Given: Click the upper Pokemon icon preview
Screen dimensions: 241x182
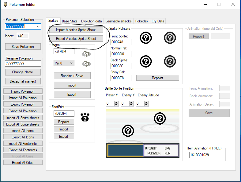Looking at the screenshot, I should pos(86,54).
